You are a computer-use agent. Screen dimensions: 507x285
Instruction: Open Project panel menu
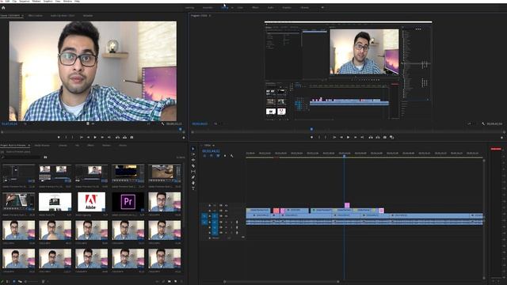(x=29, y=146)
